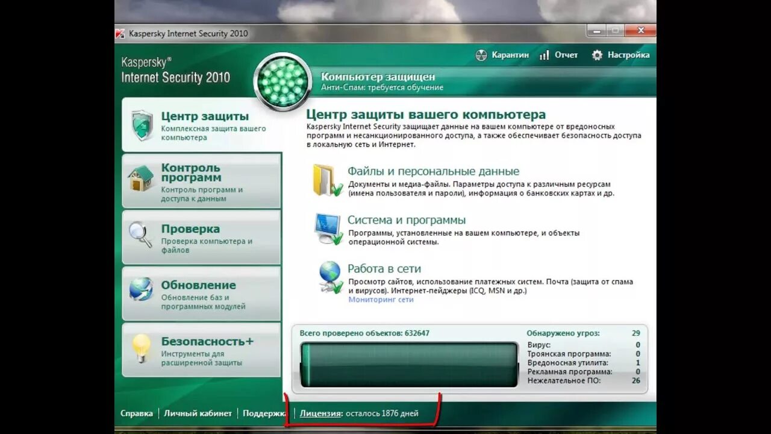Click the monitor icon for Система и программы
This screenshot has width=771, height=434.
point(328,228)
